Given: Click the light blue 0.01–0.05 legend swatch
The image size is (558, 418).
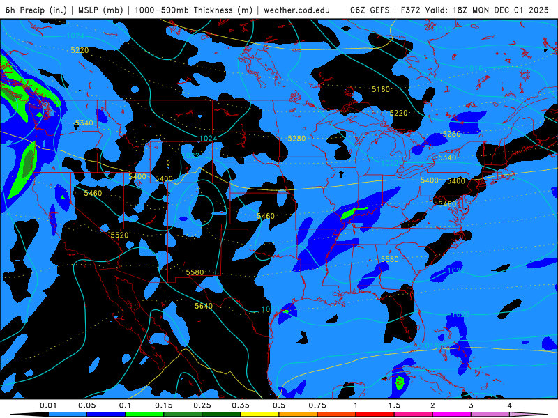Looking at the screenshot, I should pyautogui.click(x=68, y=415).
